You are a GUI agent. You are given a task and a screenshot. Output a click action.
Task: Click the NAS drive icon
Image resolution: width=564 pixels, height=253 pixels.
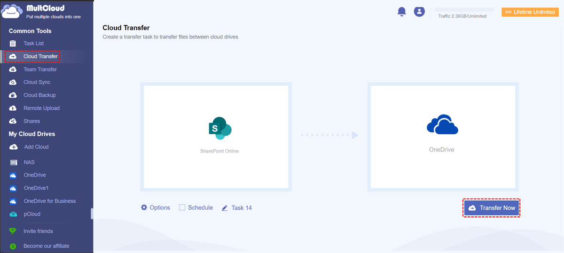pos(13,162)
